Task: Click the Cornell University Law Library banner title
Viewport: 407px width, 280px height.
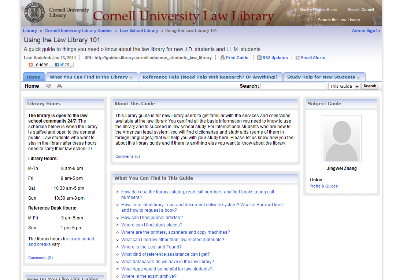Action: coord(183,16)
